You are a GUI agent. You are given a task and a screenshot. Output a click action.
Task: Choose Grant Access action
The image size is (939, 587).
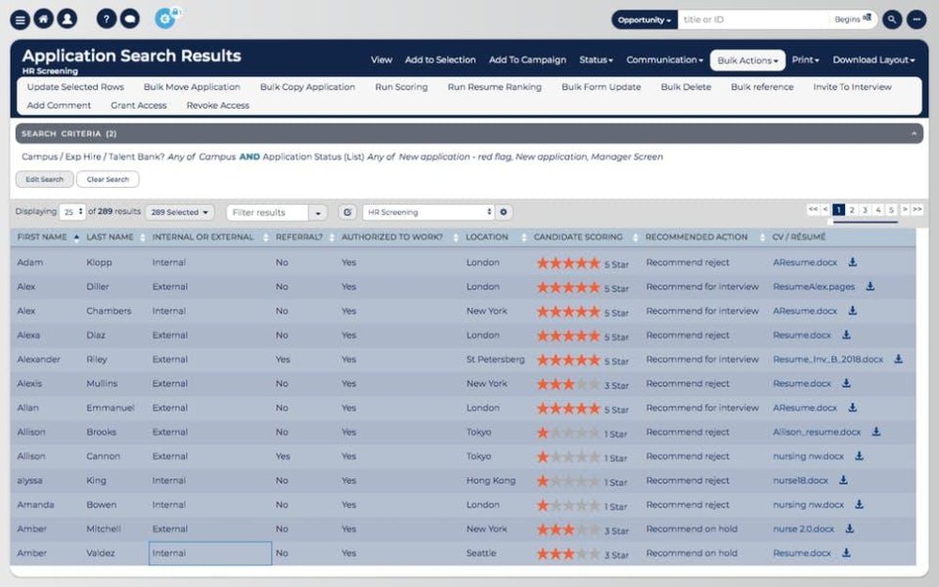(138, 105)
